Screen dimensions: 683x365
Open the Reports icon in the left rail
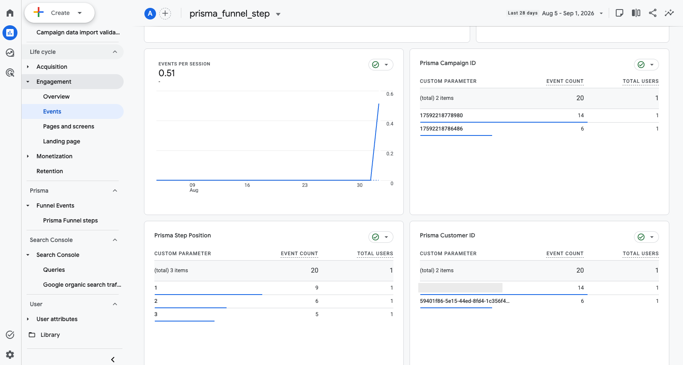[x=10, y=33]
